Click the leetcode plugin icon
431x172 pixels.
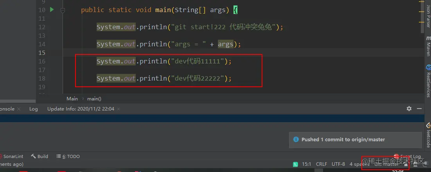(428, 126)
